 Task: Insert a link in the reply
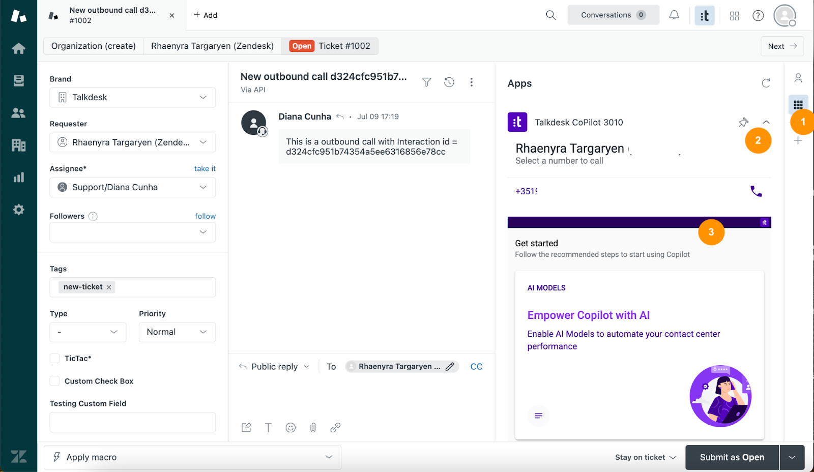click(335, 428)
